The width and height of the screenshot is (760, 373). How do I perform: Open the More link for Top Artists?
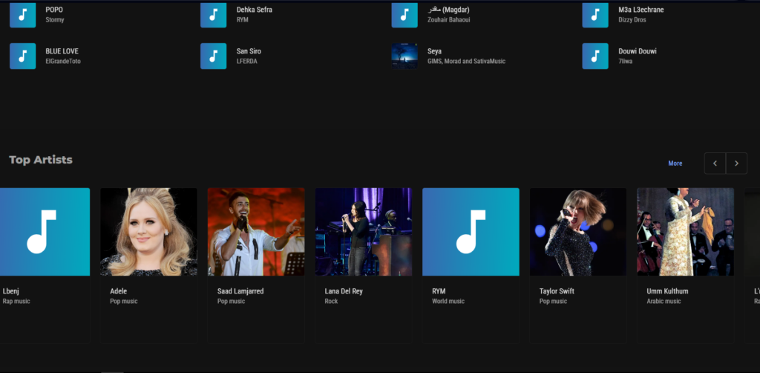(675, 163)
